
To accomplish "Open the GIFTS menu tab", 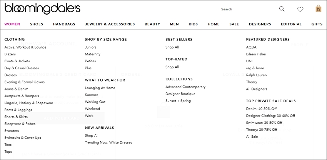I will click(x=317, y=24).
